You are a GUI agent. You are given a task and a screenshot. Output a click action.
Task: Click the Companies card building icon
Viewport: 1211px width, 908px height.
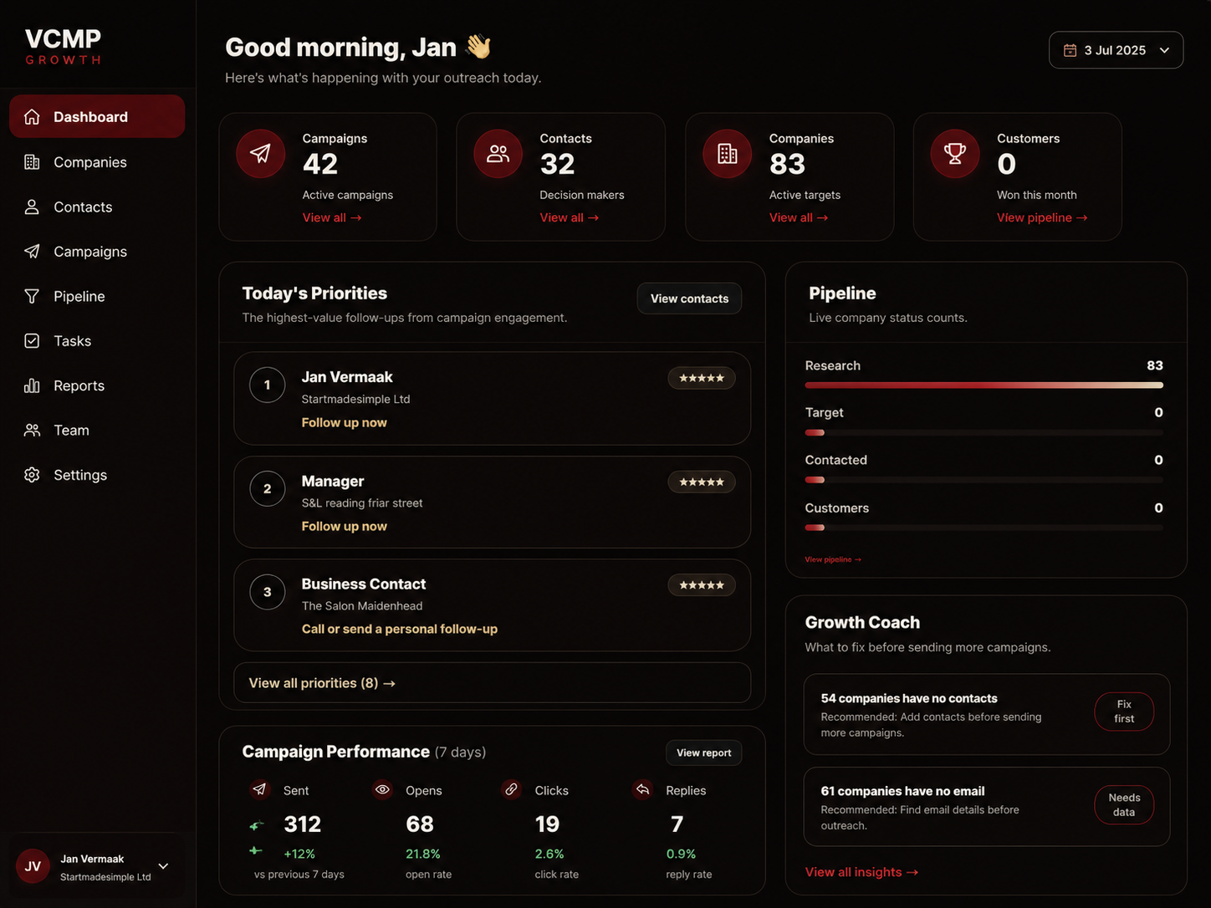(728, 154)
